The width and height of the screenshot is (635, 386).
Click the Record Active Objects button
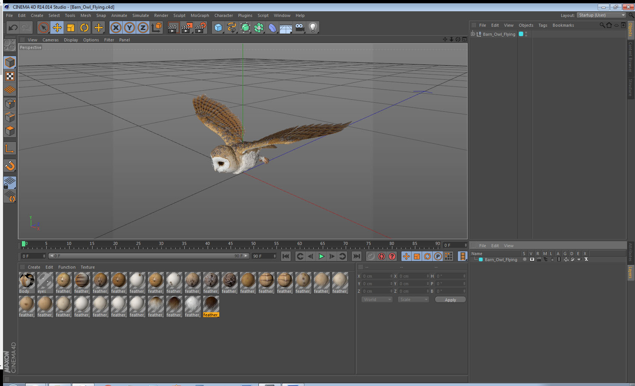pos(371,256)
